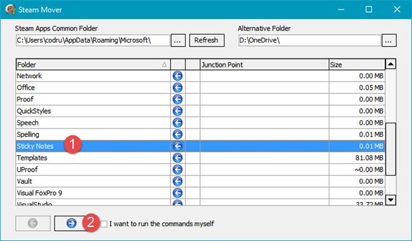The image size is (412, 241).
Task: Select the Visual FoxPro 9 folder row
Action: (200, 193)
